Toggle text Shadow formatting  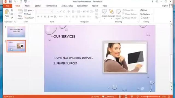48,17
